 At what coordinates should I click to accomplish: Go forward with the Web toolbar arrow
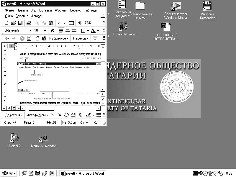(14, 38)
